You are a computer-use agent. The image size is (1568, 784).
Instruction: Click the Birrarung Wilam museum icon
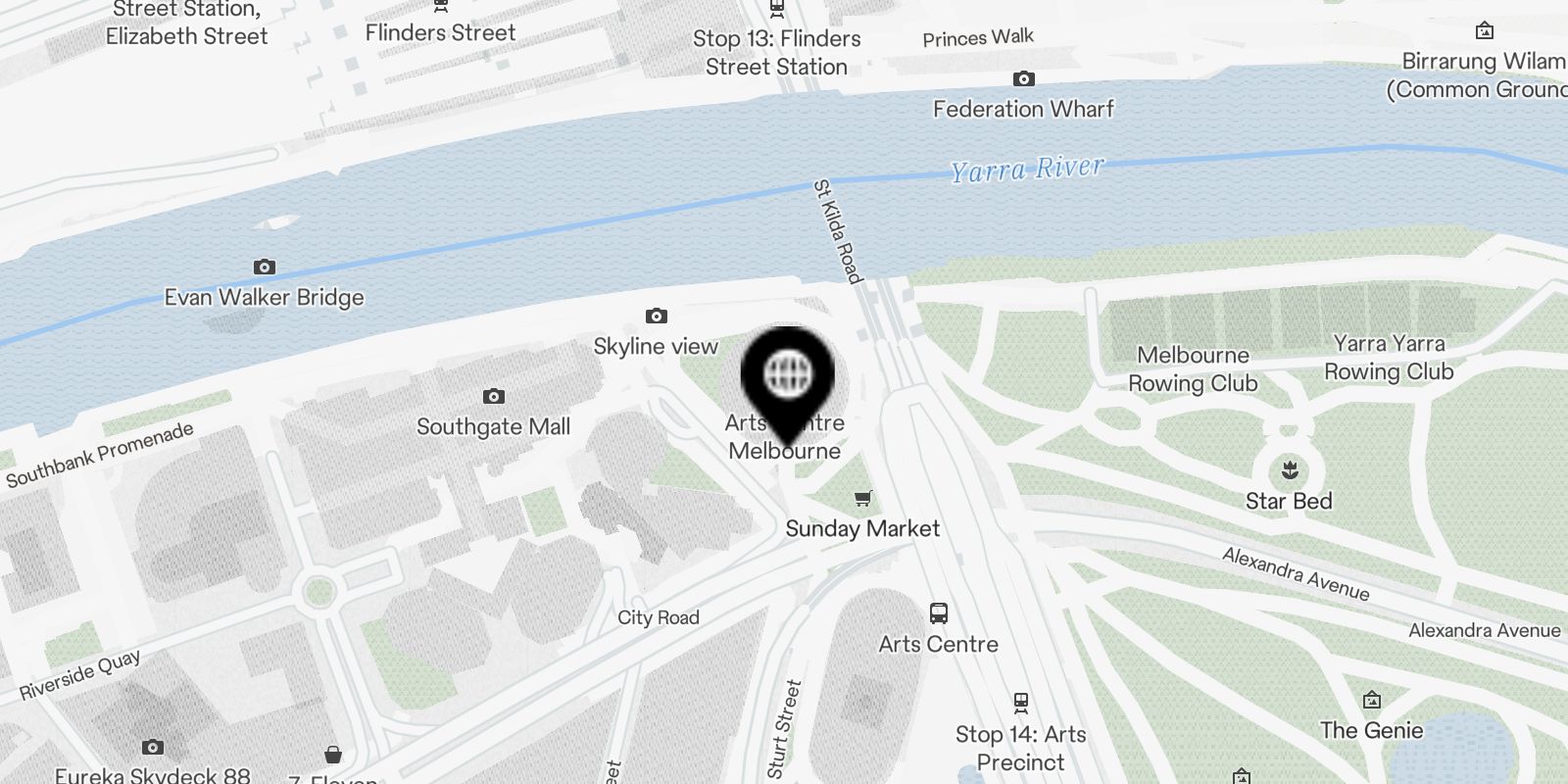tap(1485, 30)
